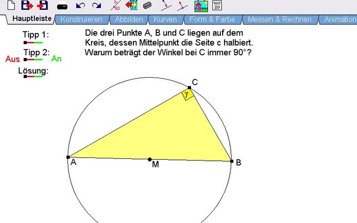Select point C on the circle

190,88
